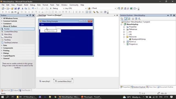Click Solution Explorer Properties toolbar icon
176x99 pixels.
click(x=122, y=19)
